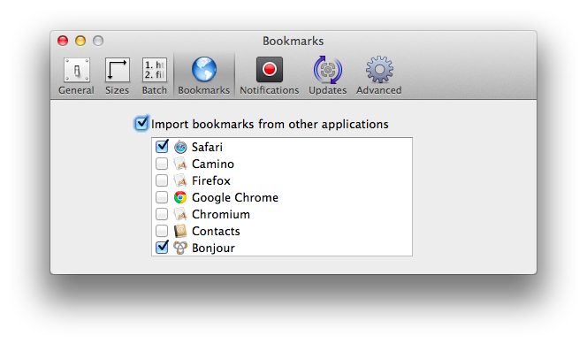This screenshot has width=587, height=344.
Task: Disable Import bookmarks from other applications
Action: tap(141, 123)
